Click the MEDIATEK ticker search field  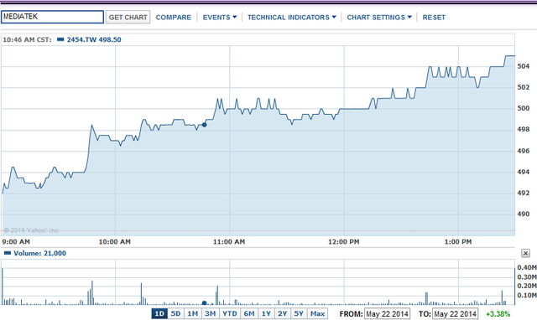(52, 17)
